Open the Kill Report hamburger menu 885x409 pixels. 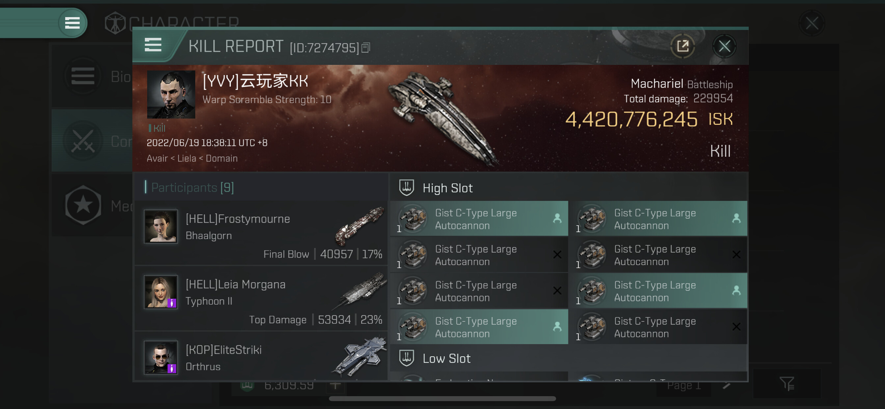153,45
